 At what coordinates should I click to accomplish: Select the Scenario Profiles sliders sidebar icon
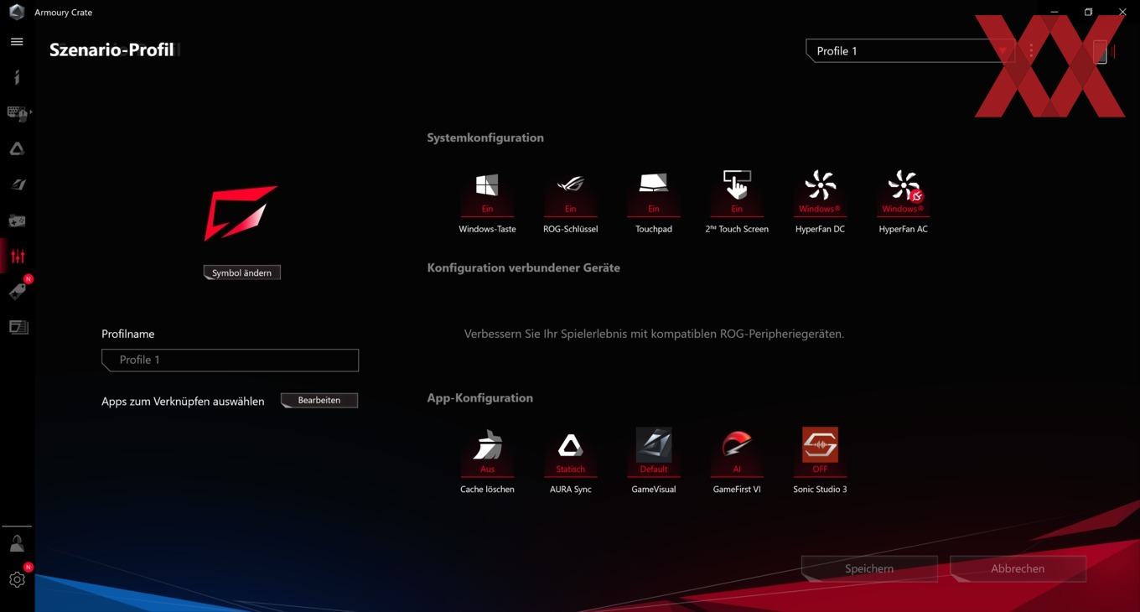point(17,257)
